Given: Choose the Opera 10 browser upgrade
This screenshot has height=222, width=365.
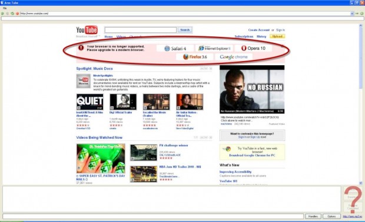Looking at the screenshot, I should coord(253,48).
